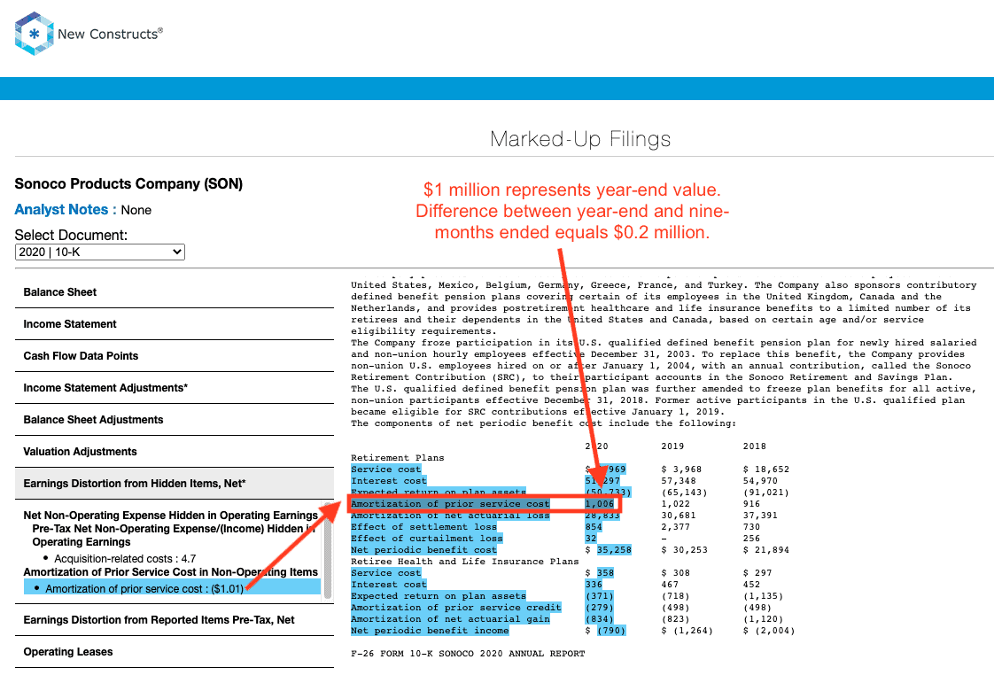Click Amortization of Prior Service Cost in Non-Operating Items heading
The height and width of the screenshot is (675, 994).
[170, 571]
